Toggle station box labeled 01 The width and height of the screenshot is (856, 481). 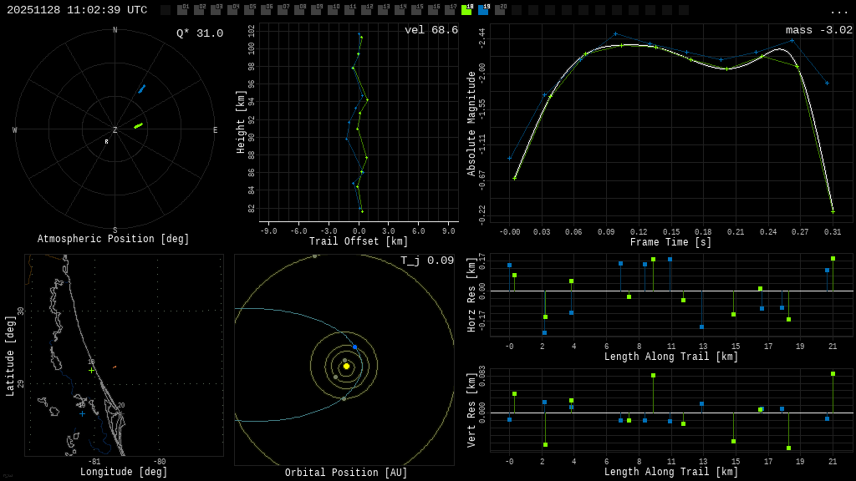point(182,10)
